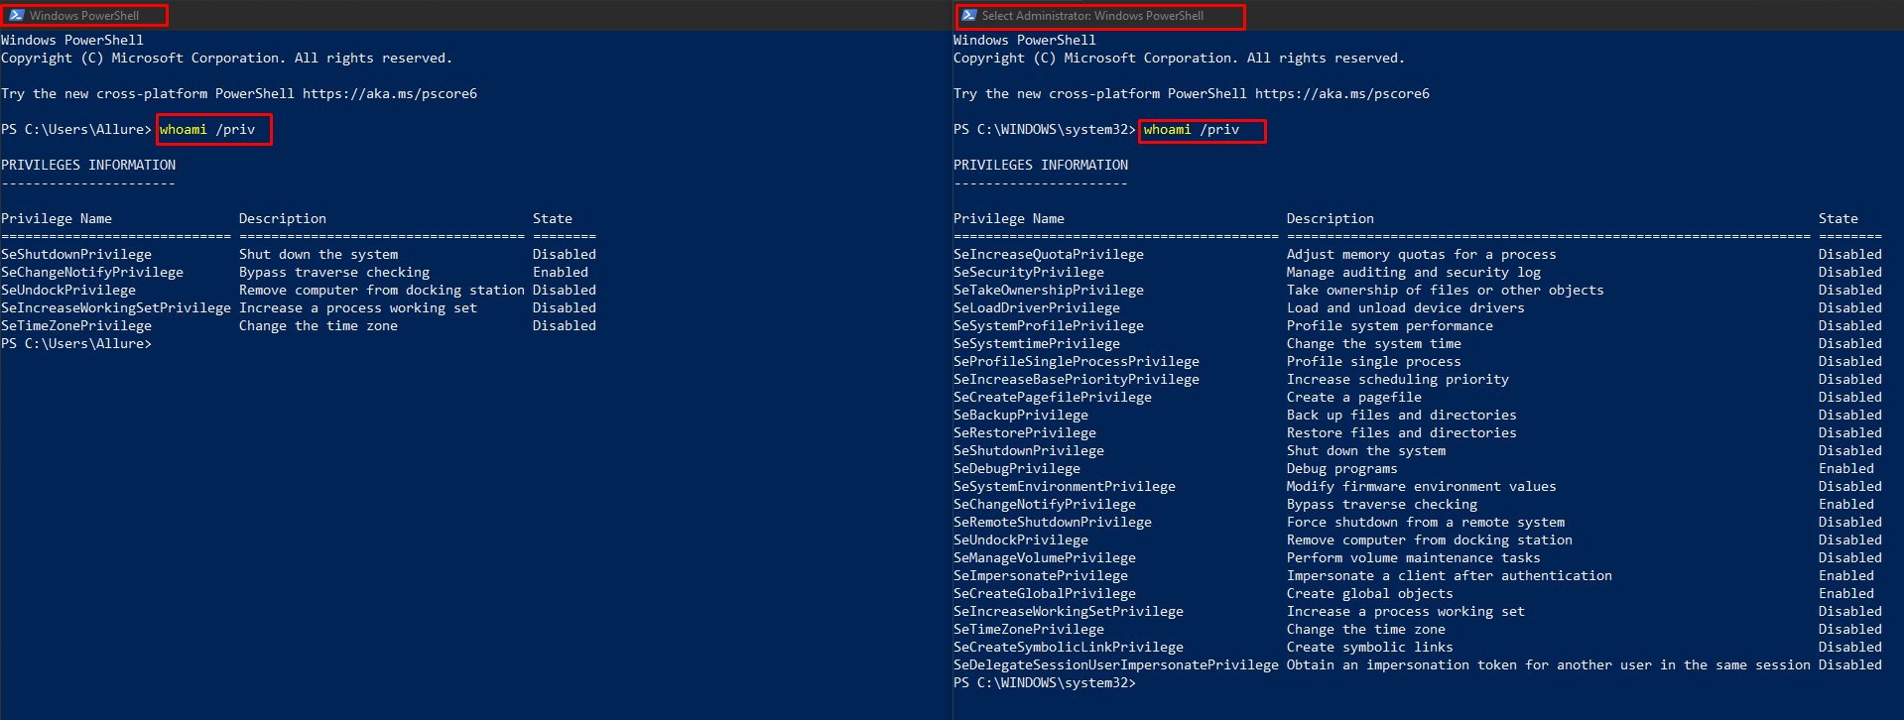The image size is (1904, 720).
Task: Click SeCreateSymbolicLinkPrivilege in Administrator window
Action: 1069,648
